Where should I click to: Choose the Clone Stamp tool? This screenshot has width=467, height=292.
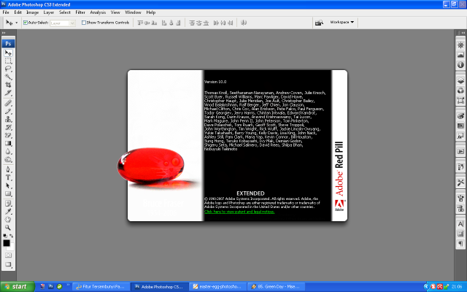coord(8,119)
